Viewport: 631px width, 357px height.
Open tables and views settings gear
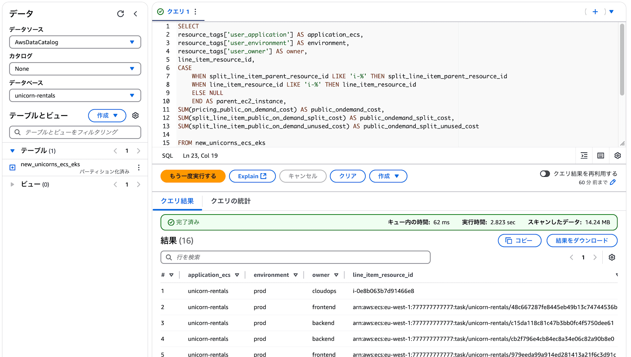point(135,116)
